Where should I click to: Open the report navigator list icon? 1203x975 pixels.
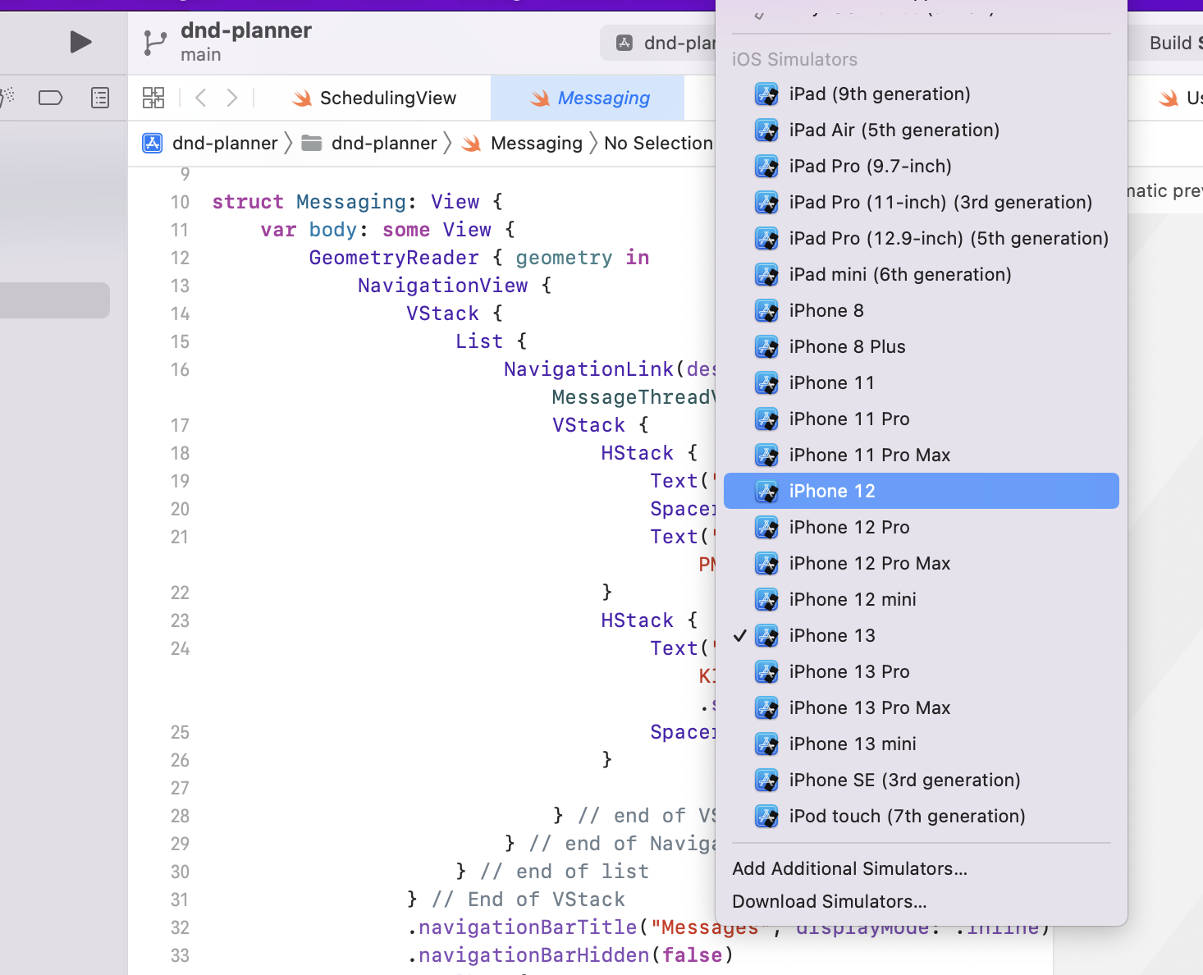point(99,97)
